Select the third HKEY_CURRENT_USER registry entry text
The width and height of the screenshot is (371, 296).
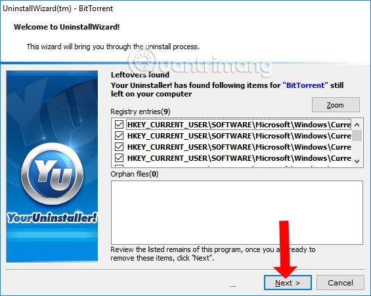coord(239,147)
